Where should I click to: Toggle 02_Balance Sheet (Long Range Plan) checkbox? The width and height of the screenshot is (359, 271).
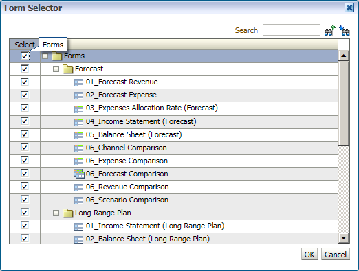(x=25, y=238)
